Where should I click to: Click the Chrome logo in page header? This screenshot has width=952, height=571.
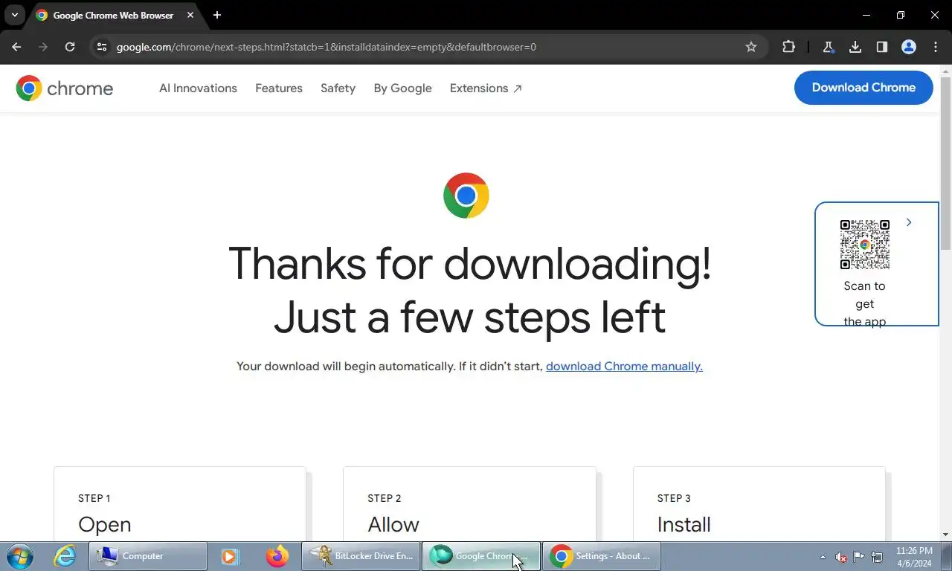(x=65, y=88)
